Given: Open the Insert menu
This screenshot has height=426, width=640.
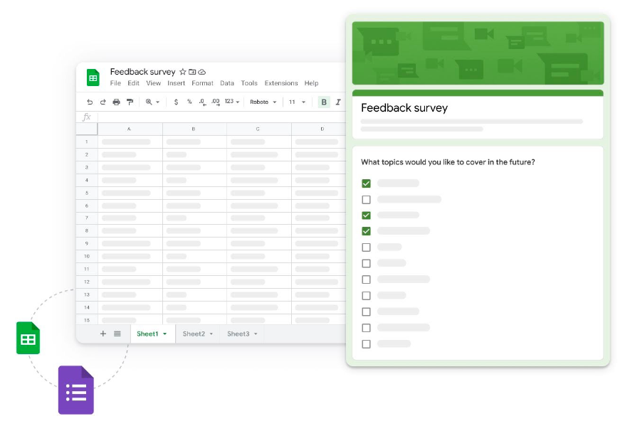Looking at the screenshot, I should 177,83.
